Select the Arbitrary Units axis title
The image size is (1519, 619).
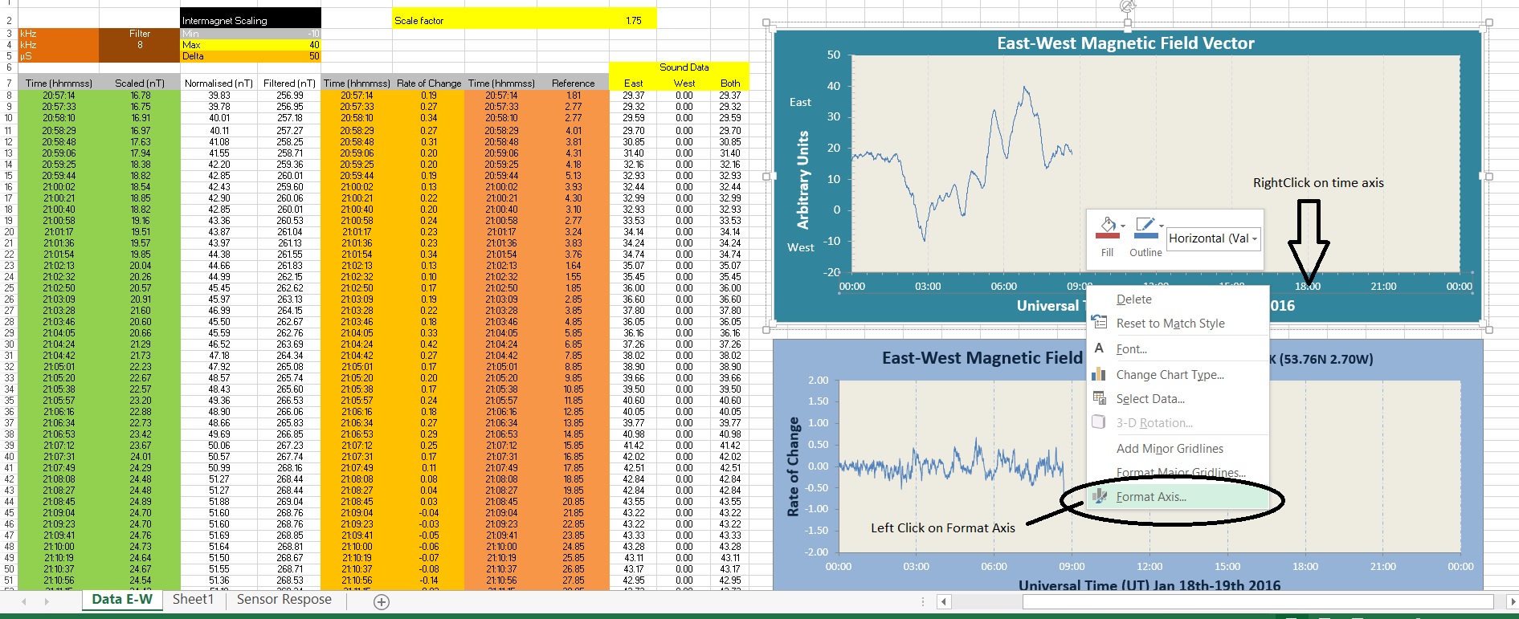[802, 181]
